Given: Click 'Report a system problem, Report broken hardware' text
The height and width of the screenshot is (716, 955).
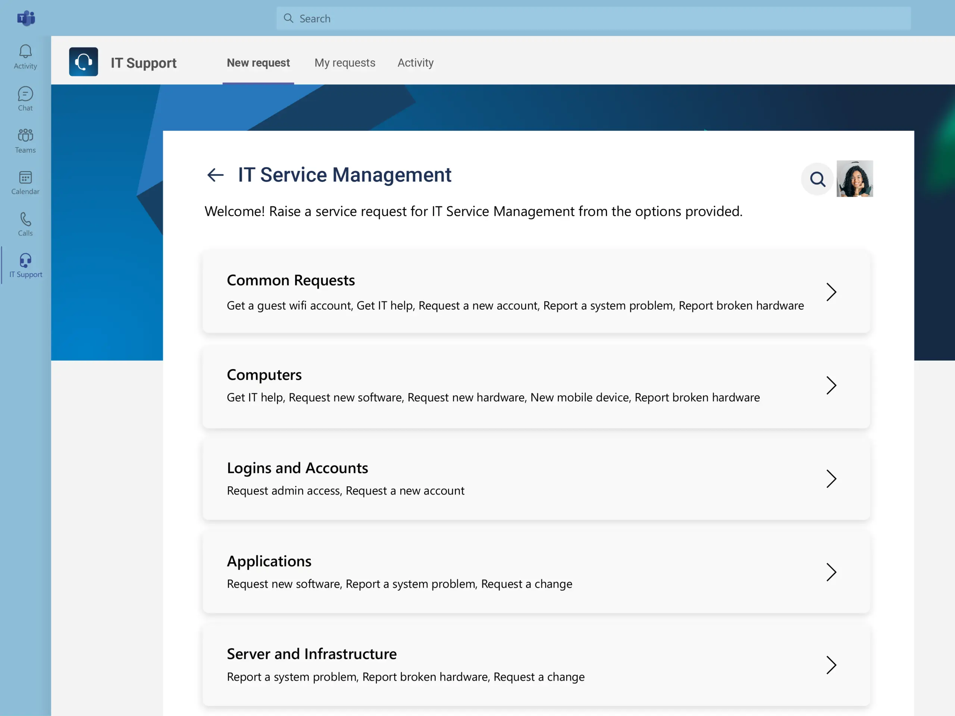Looking at the screenshot, I should click(406, 677).
